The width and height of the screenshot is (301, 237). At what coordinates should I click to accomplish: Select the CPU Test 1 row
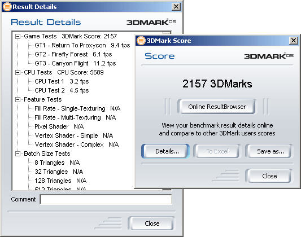click(x=62, y=81)
